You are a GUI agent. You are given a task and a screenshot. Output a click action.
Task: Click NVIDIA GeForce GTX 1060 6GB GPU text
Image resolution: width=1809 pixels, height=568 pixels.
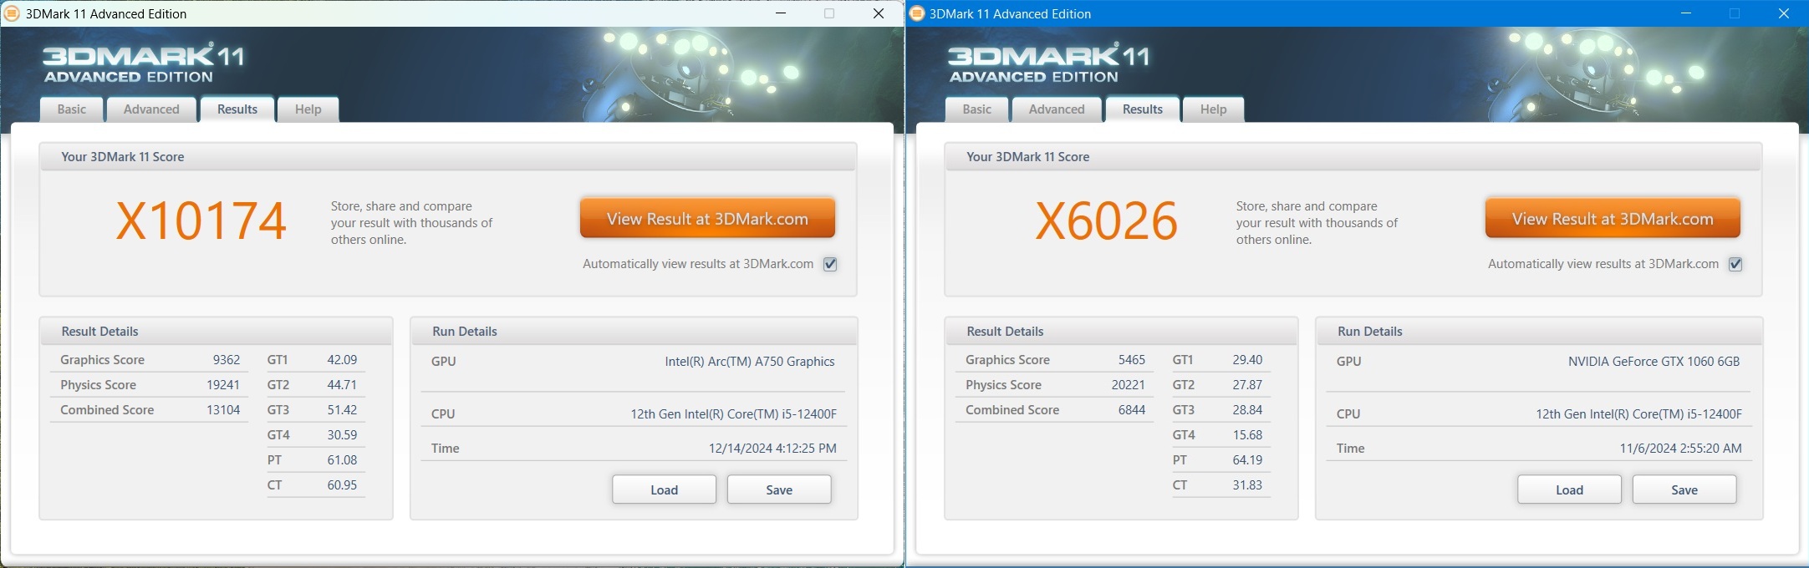tap(1654, 362)
